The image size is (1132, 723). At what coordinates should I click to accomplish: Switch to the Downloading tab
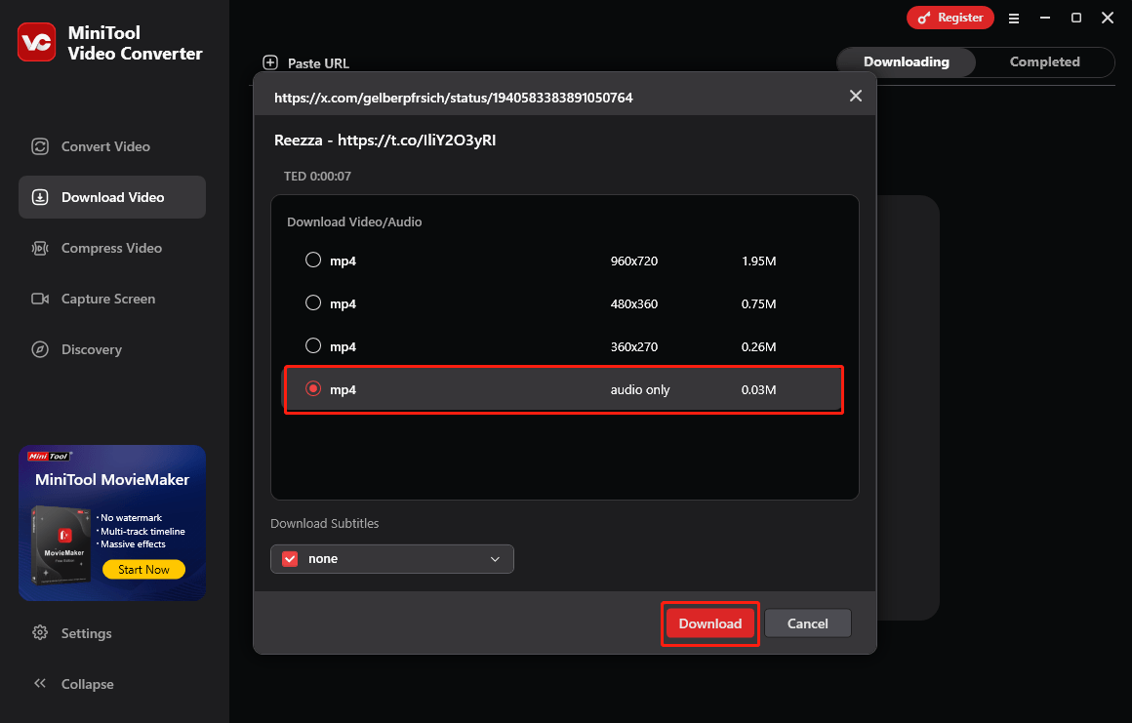click(906, 62)
